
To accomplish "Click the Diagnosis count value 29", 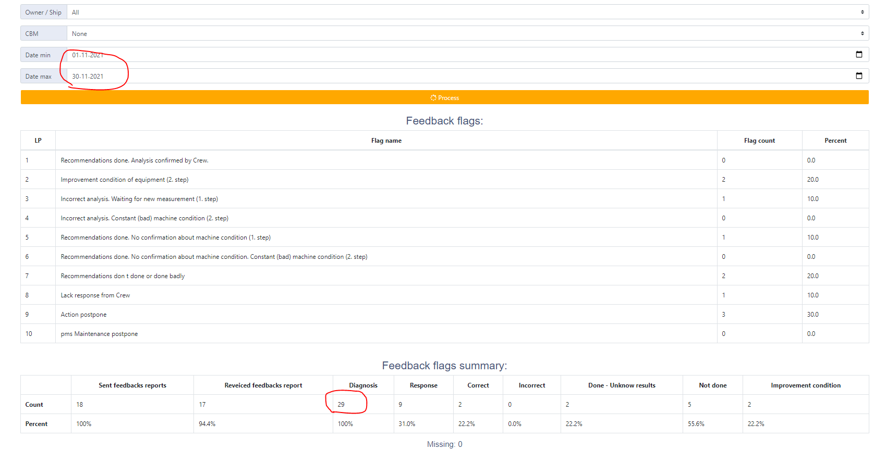I will 341,405.
